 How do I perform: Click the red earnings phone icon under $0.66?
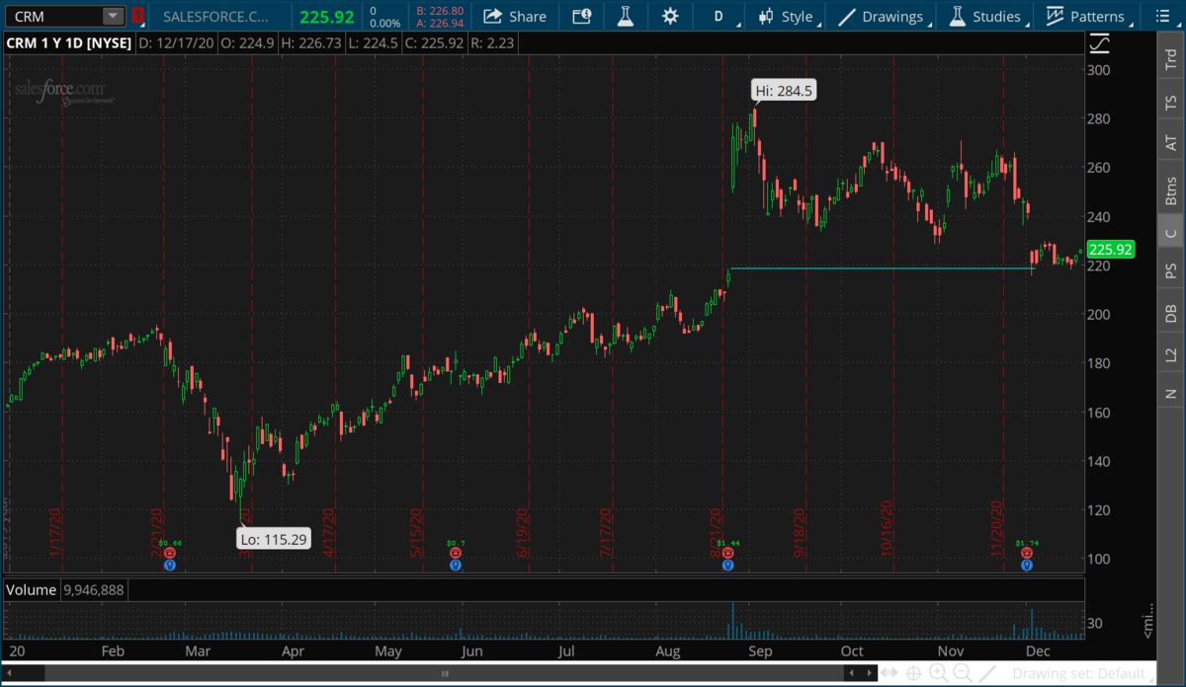(x=171, y=555)
